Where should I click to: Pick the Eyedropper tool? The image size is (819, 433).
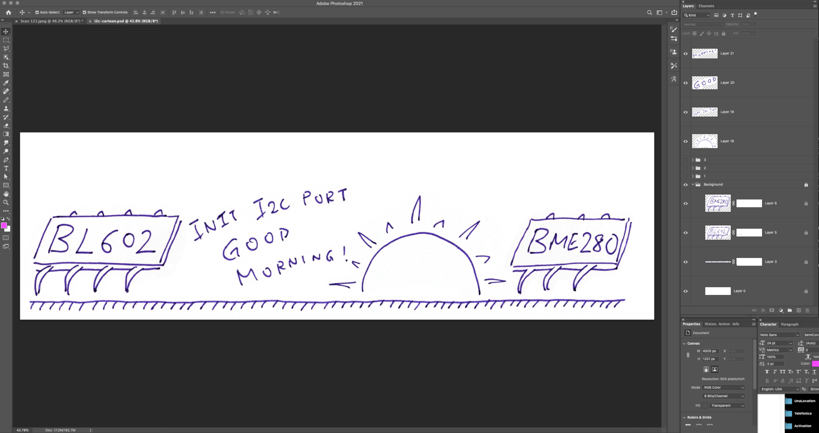pyautogui.click(x=6, y=83)
